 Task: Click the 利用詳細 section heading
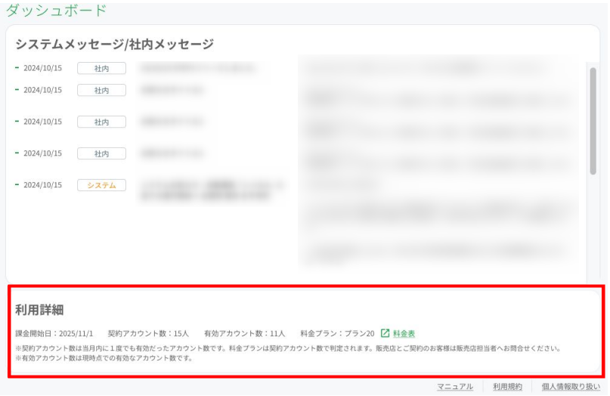point(39,310)
